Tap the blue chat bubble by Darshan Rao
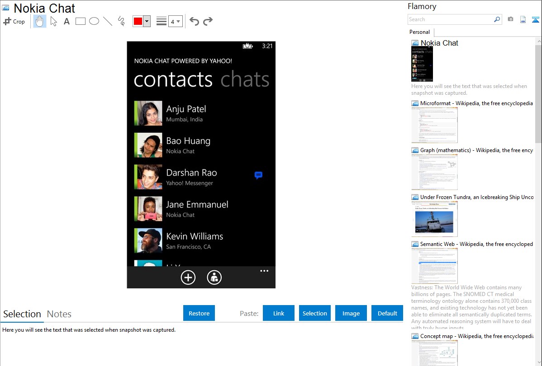 click(x=258, y=175)
